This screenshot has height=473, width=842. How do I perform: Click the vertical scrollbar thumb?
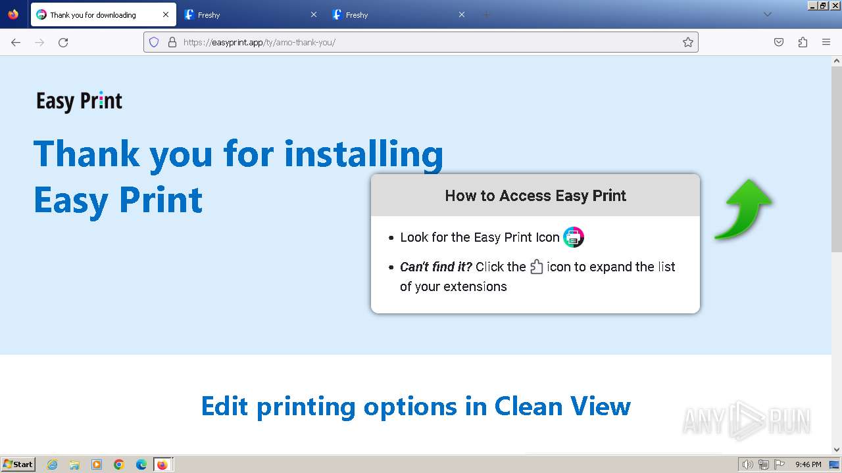click(x=837, y=158)
